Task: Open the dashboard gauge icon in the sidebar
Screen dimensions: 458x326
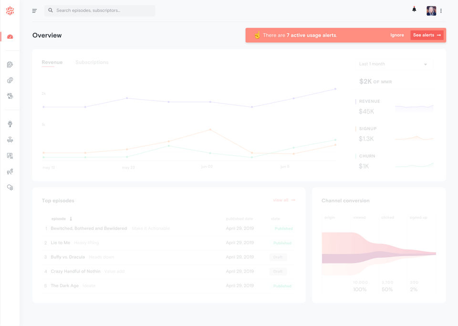Action: point(10,37)
